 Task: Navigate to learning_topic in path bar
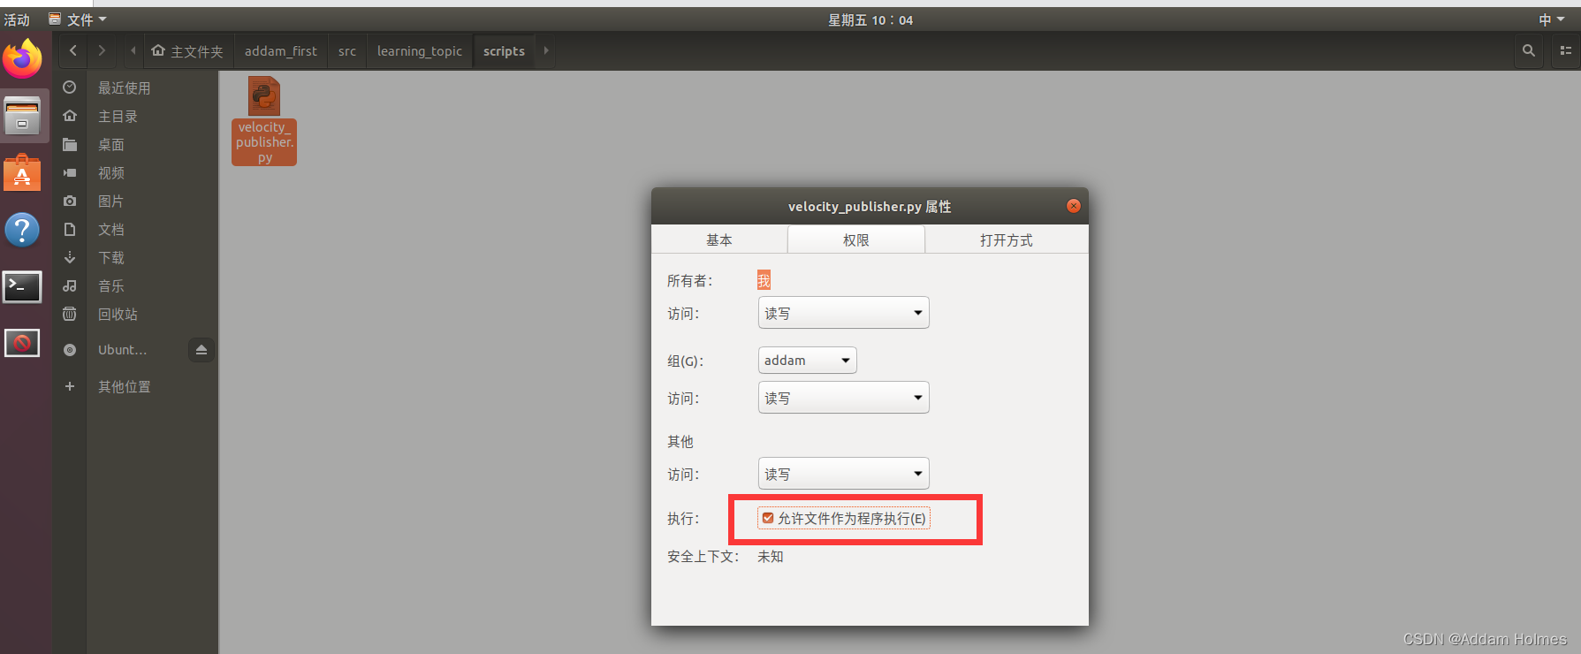(420, 51)
